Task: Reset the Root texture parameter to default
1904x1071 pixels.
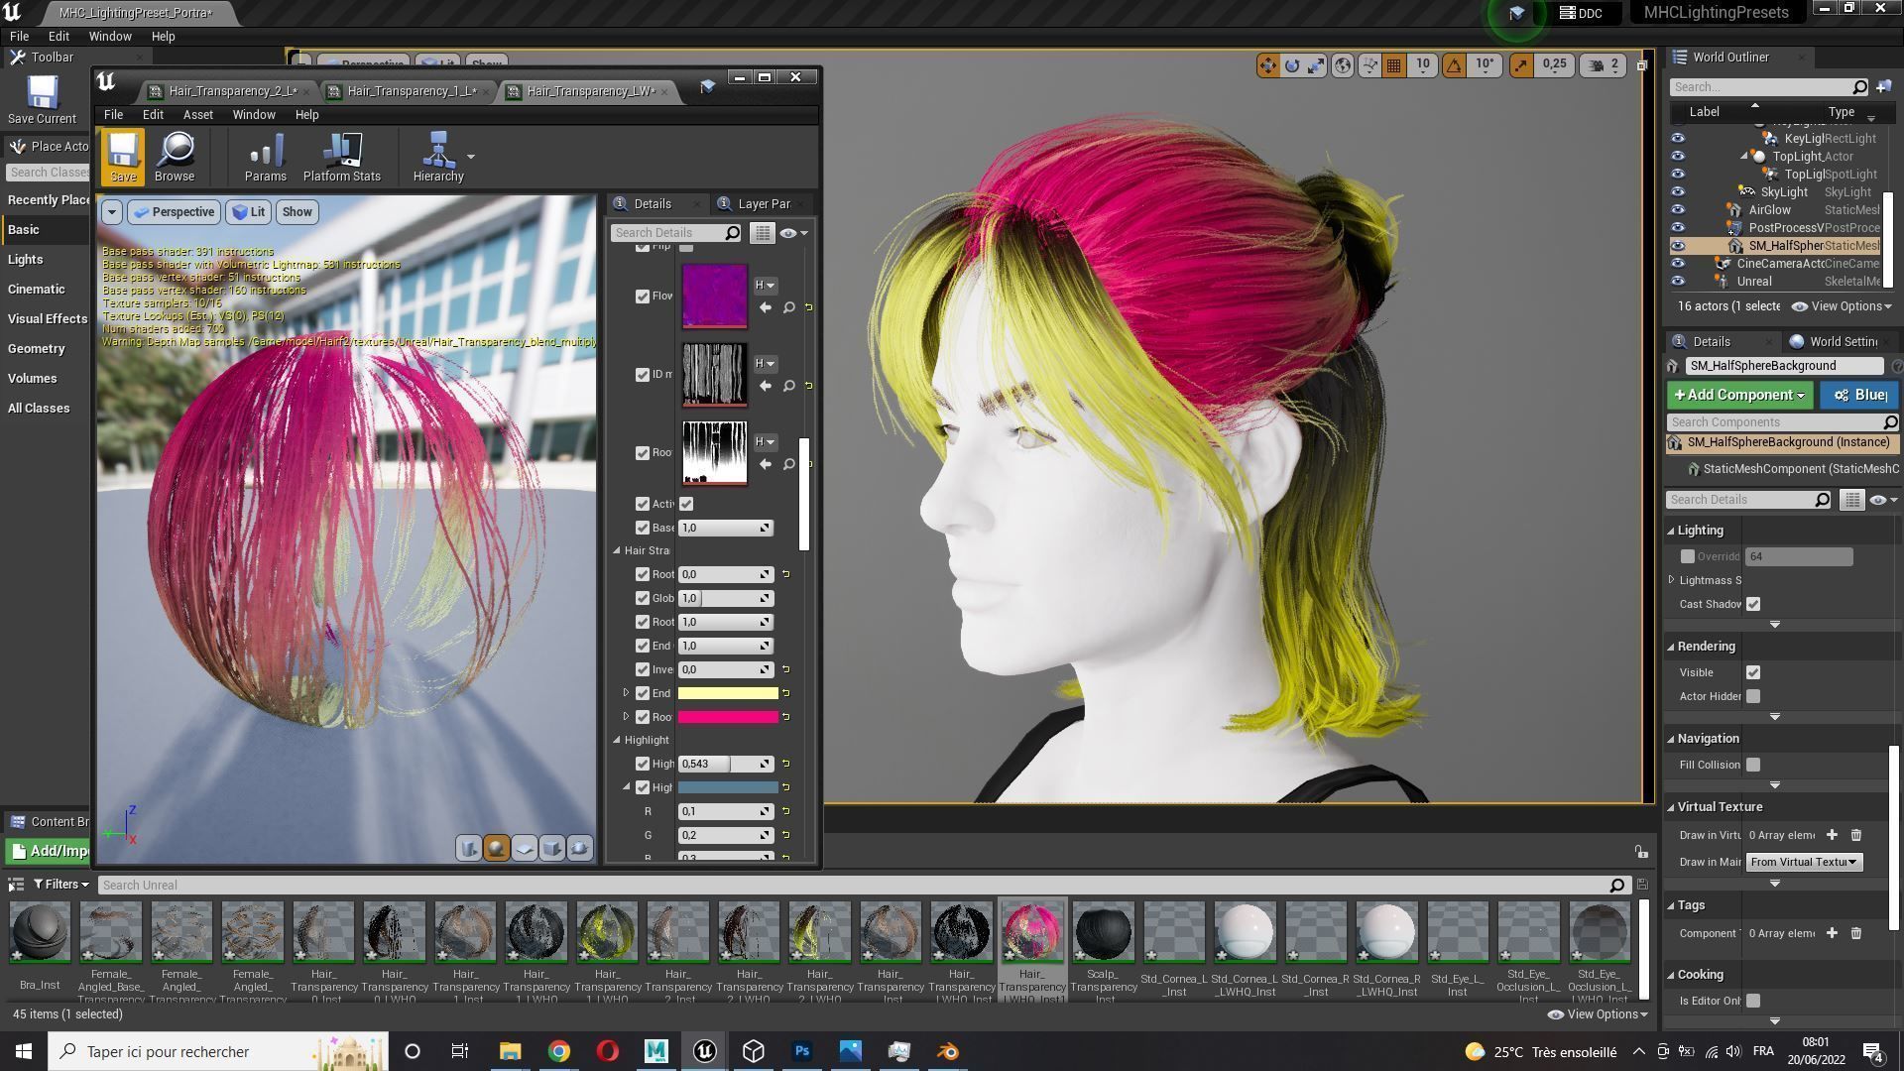Action: pyautogui.click(x=809, y=464)
